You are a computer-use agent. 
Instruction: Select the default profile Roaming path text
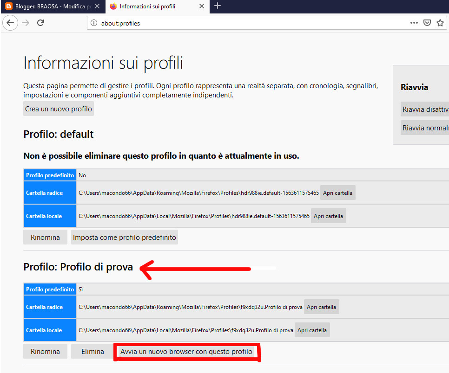coord(199,193)
